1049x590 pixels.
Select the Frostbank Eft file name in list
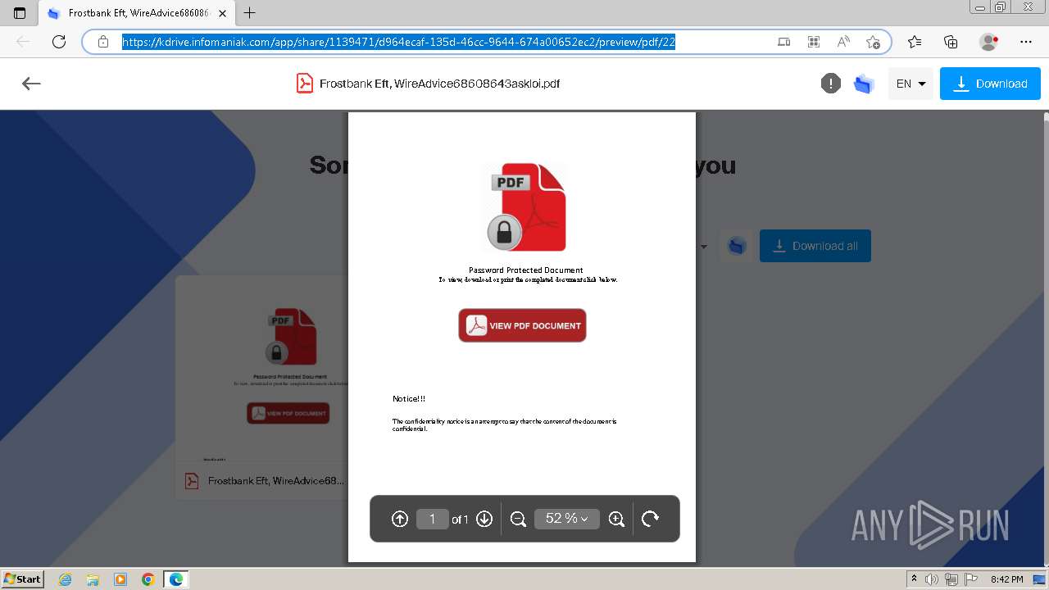pyautogui.click(x=276, y=481)
